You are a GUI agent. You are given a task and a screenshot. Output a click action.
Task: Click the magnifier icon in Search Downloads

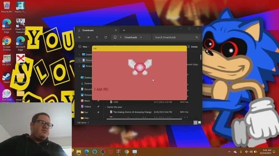click(x=197, y=37)
